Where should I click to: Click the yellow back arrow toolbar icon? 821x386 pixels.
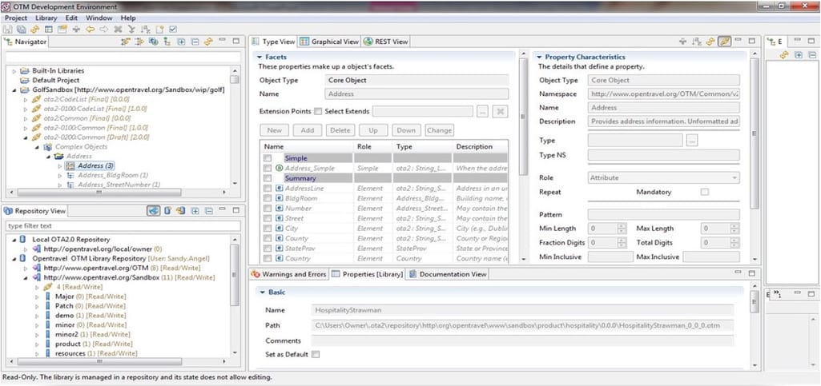[x=90, y=30]
